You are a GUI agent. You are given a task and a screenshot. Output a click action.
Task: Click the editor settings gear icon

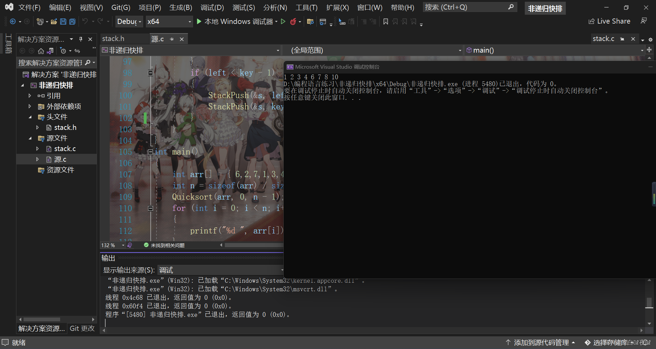coord(651,40)
